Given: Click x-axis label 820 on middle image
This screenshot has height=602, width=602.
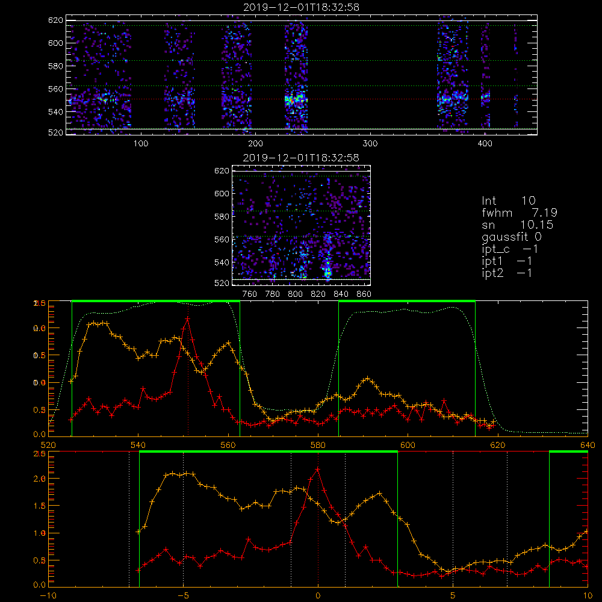Looking at the screenshot, I should click(x=318, y=294).
